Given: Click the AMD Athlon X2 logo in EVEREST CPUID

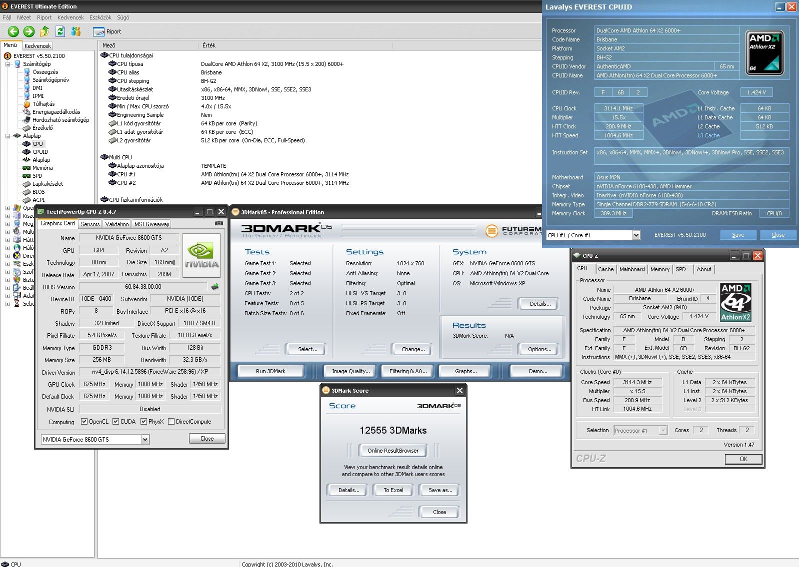Looking at the screenshot, I should pyautogui.click(x=764, y=53).
